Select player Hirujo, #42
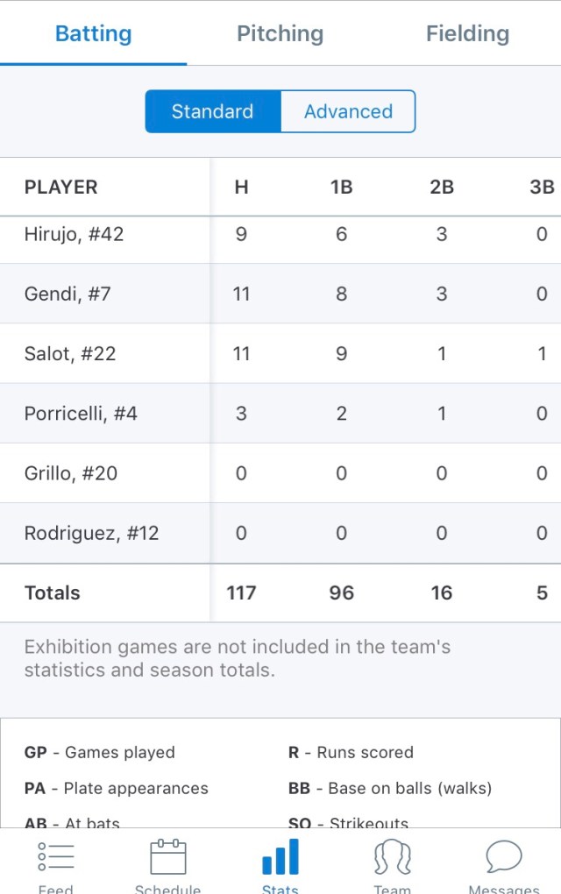Viewport: 561px width, 894px height. point(75,235)
